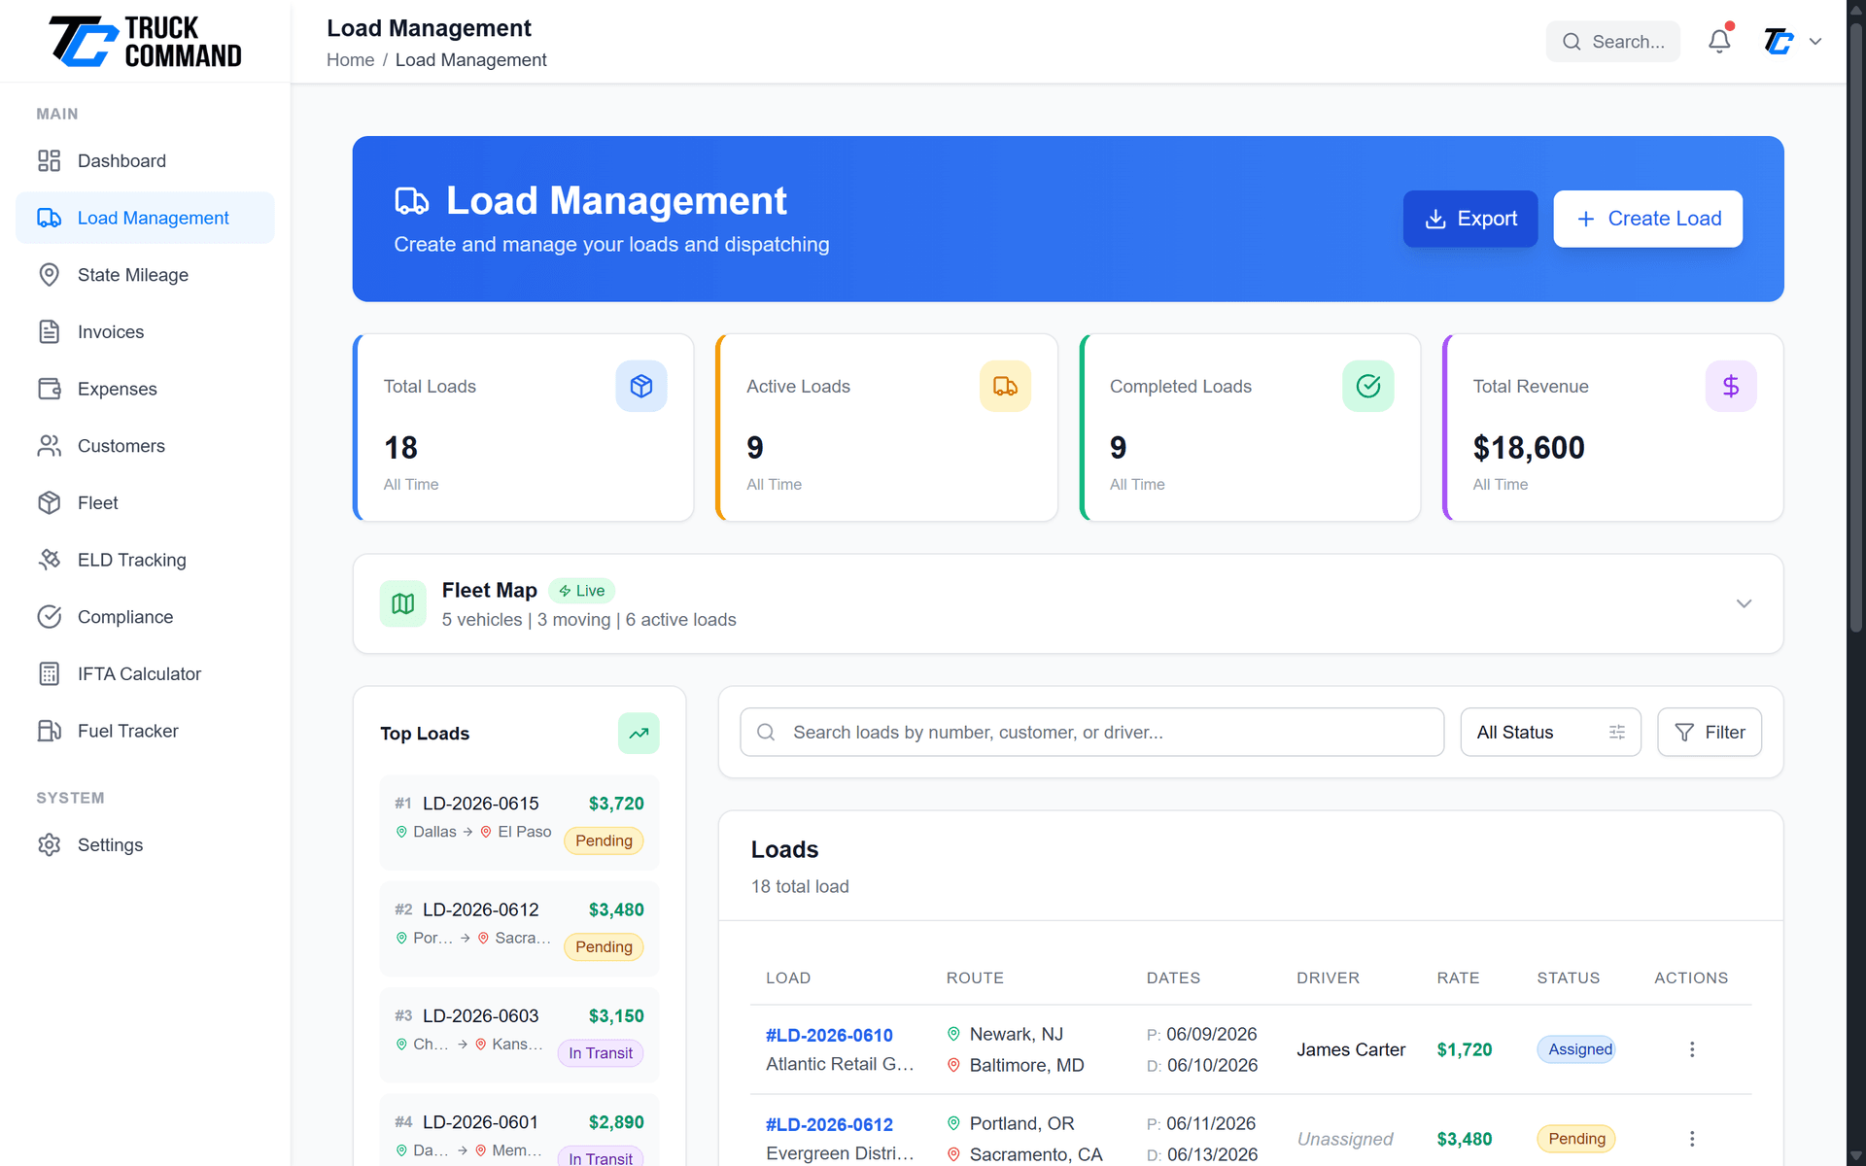Screen dimensions: 1866x1166
Task: Open actions menu for LD-2026-0612 row
Action: pos(1692,1139)
